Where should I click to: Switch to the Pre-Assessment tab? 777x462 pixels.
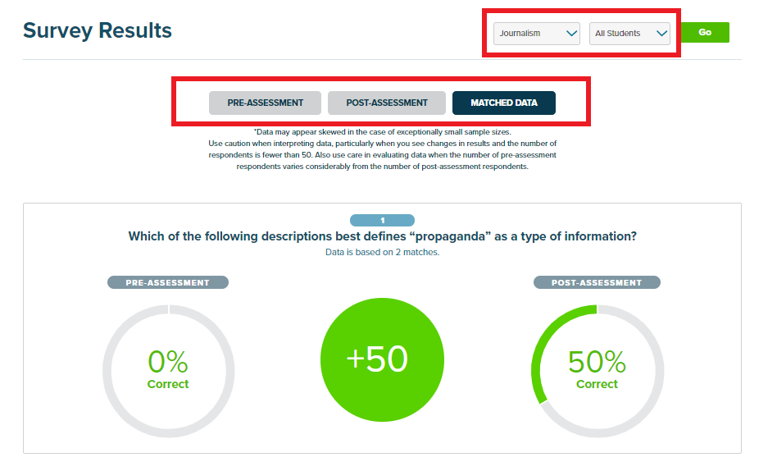point(265,103)
